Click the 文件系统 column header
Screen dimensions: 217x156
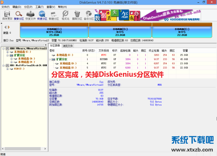pyautogui.click(x=104, y=51)
